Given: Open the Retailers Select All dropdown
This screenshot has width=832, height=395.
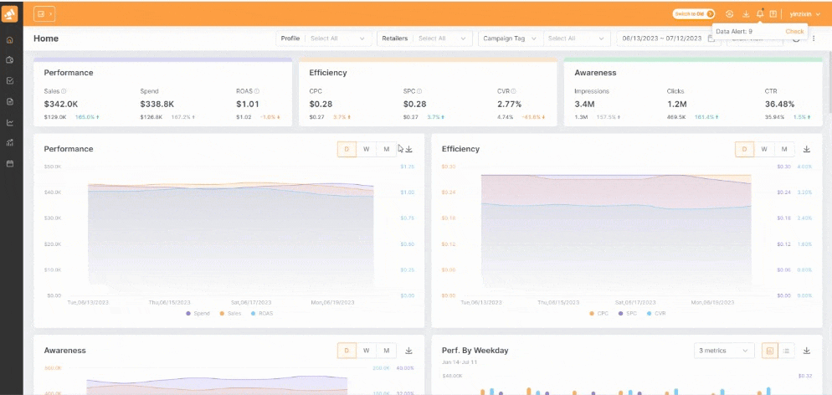Looking at the screenshot, I should point(444,38).
